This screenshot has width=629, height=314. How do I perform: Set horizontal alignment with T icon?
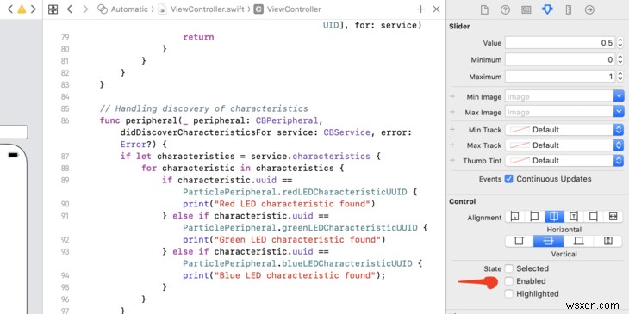tap(574, 217)
